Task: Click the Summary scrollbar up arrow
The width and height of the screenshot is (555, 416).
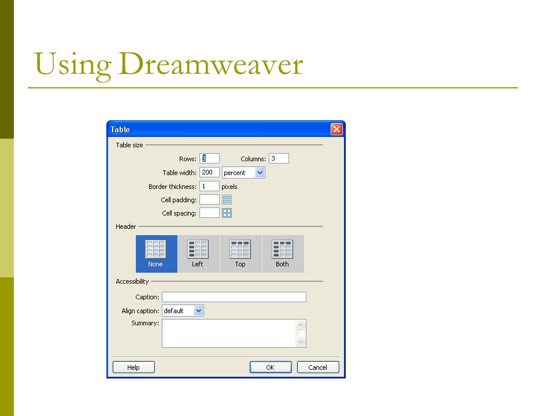Action: click(301, 325)
